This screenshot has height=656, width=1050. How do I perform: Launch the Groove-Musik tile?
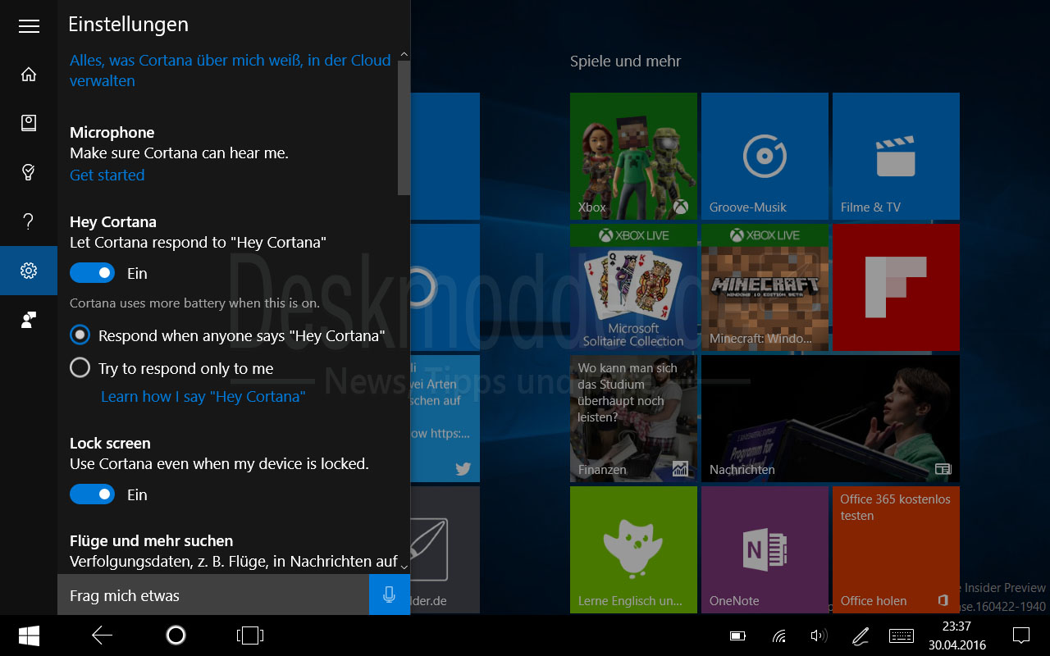(x=765, y=156)
